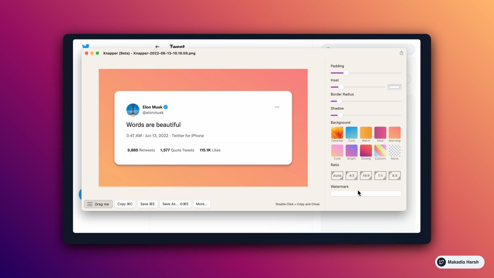This screenshot has height=278, width=494.
Task: Select the Warm background swatch
Action: (366, 133)
